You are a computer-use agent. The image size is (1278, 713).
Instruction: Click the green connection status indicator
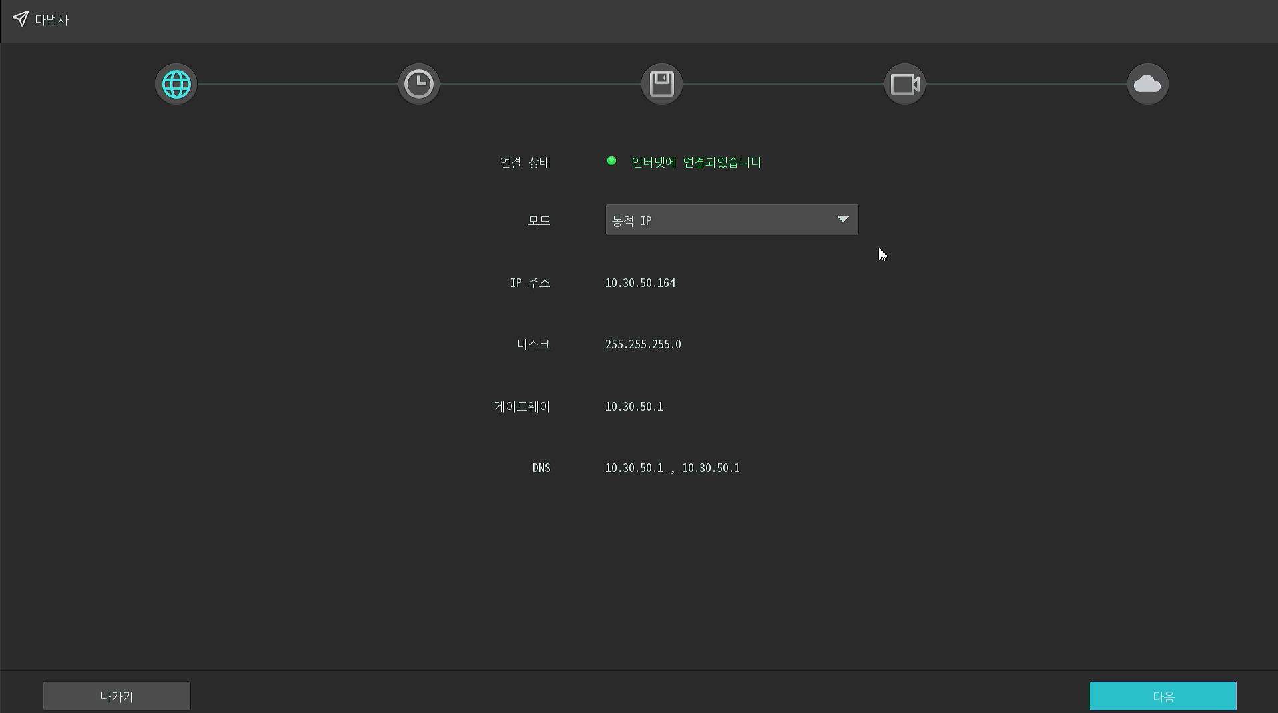coord(611,161)
